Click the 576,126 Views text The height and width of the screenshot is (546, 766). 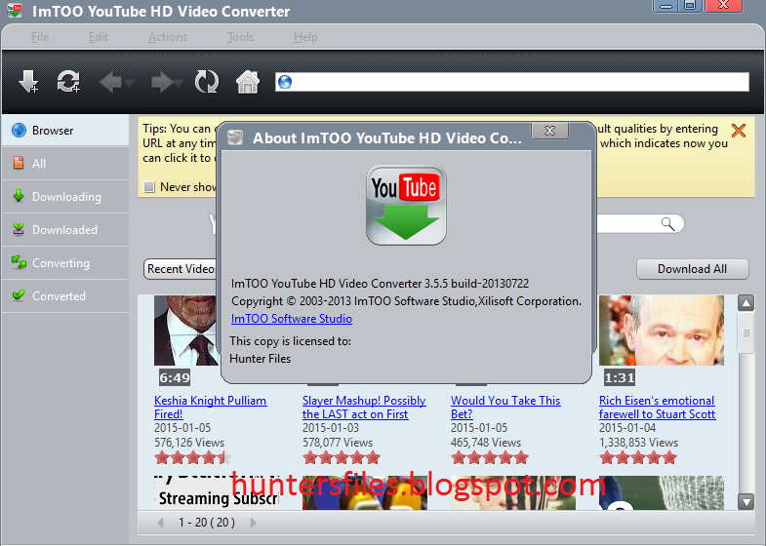(189, 443)
